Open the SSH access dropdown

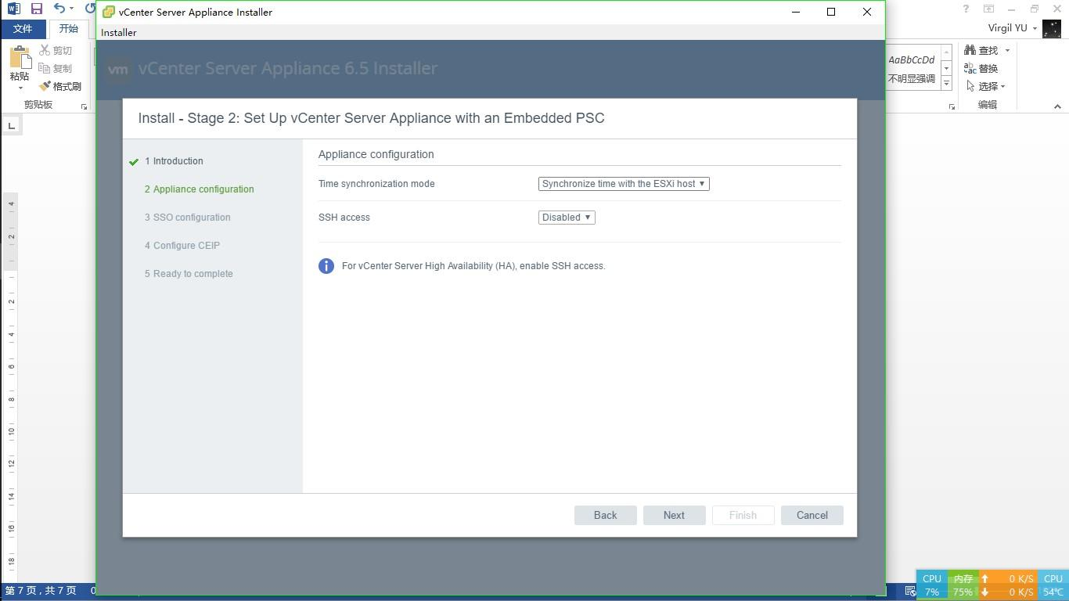pyautogui.click(x=567, y=218)
